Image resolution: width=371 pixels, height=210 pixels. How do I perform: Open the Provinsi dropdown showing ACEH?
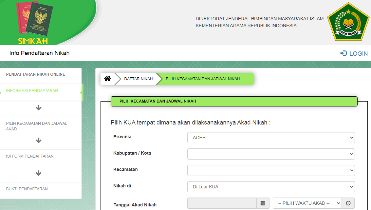pos(271,138)
